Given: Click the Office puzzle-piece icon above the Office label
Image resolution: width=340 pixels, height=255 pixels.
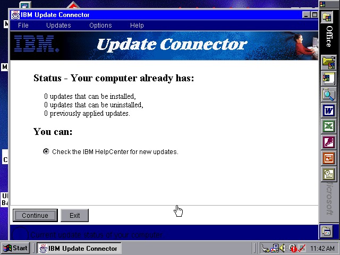Looking at the screenshot, I should pyautogui.click(x=329, y=16).
